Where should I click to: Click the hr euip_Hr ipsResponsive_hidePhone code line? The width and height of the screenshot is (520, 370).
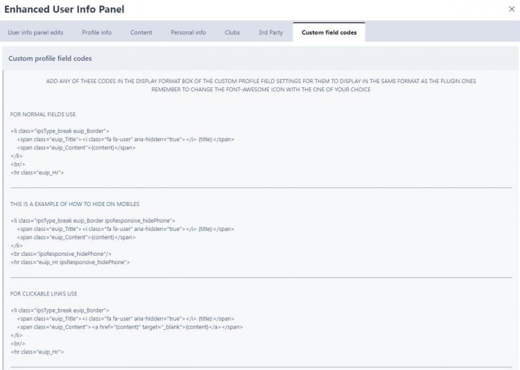70,263
